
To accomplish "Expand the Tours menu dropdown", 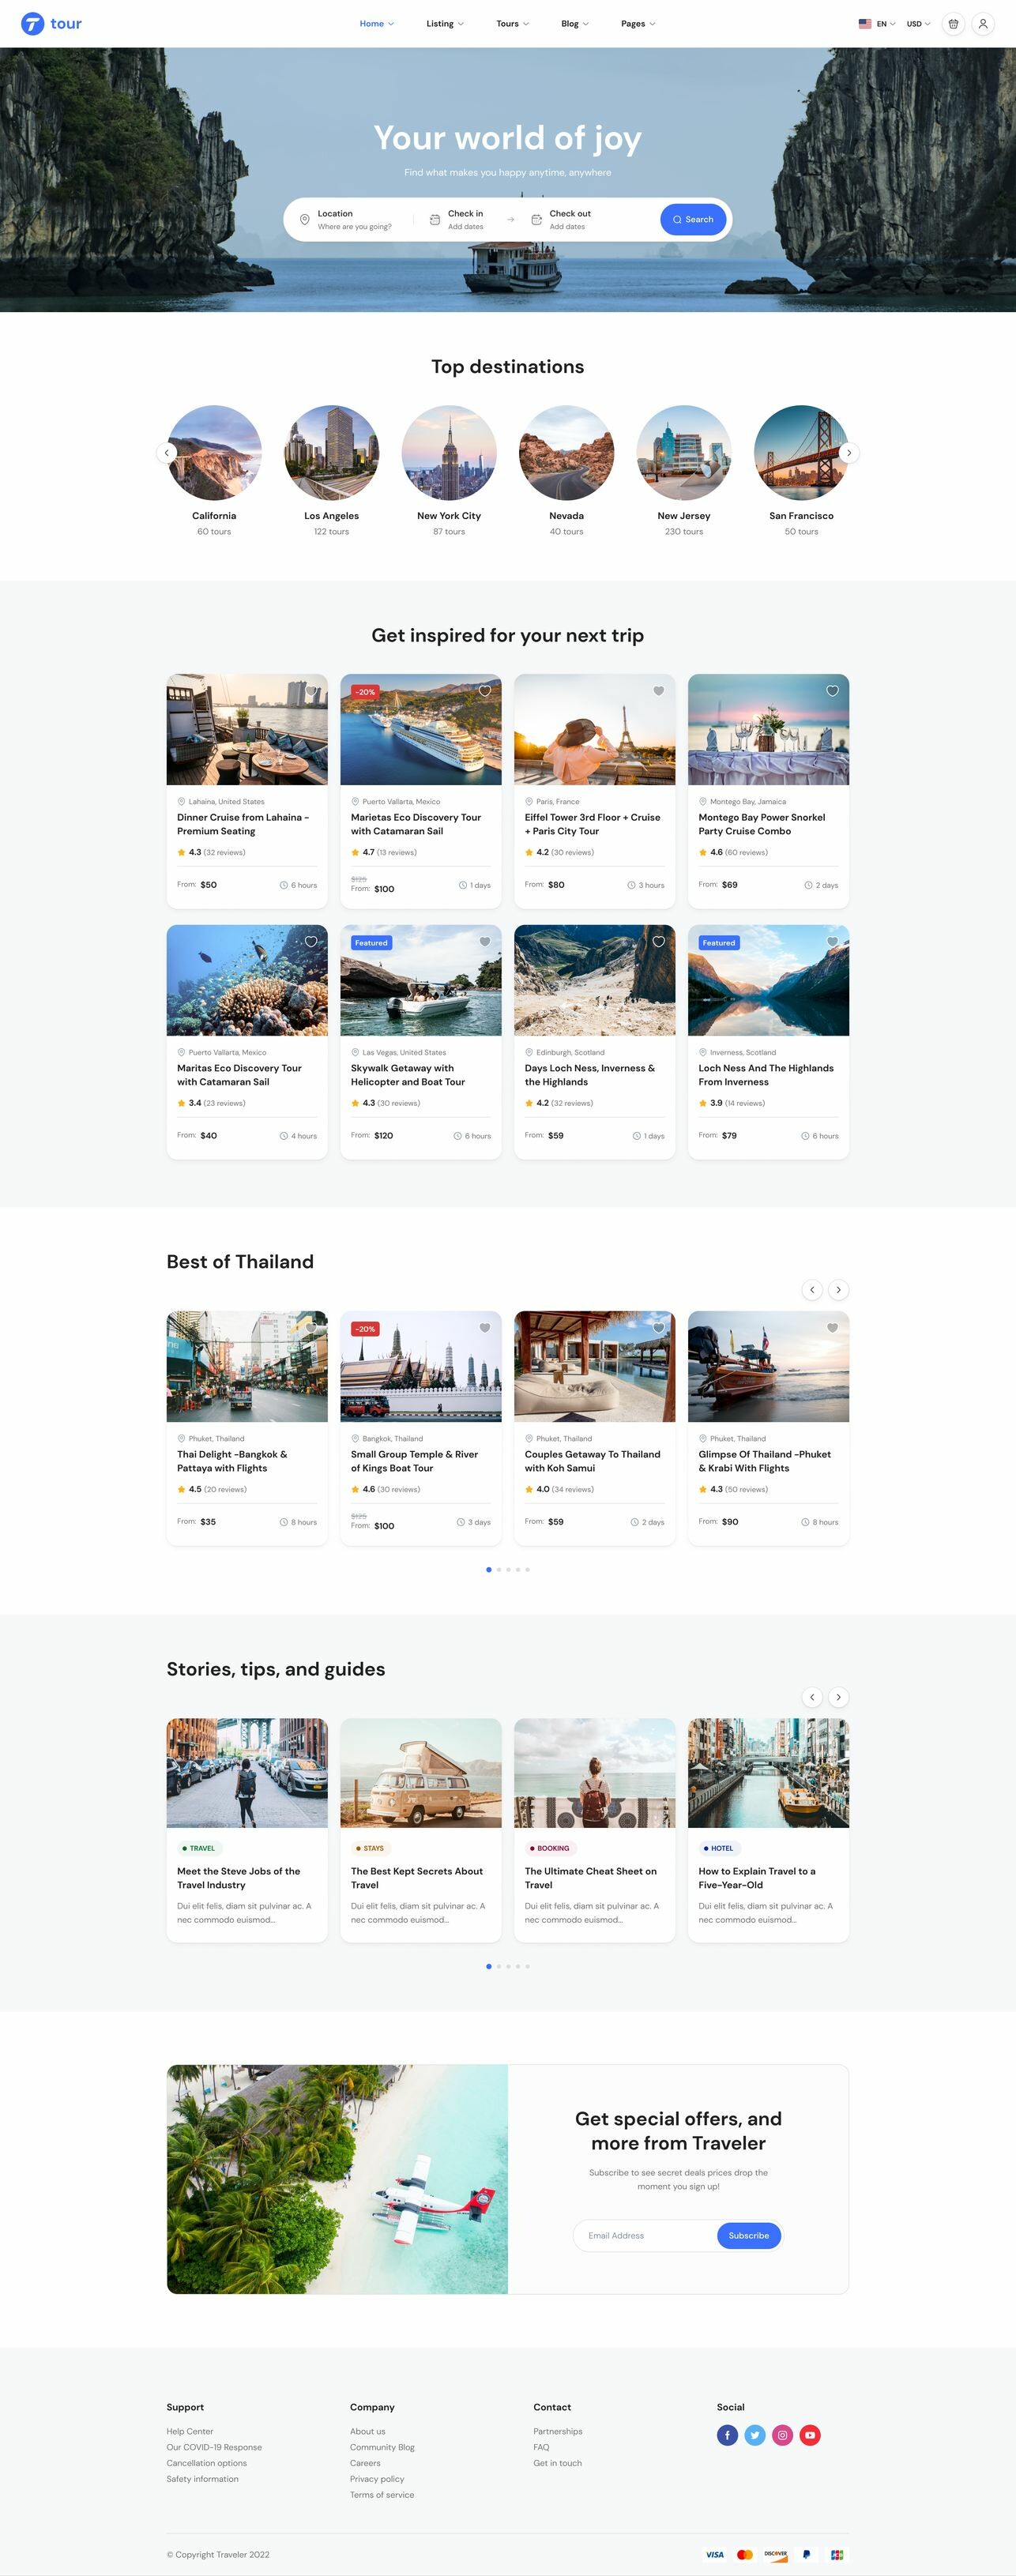I will pos(513,24).
